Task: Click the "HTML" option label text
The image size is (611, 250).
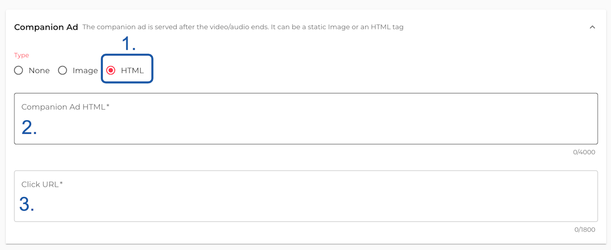Action: [132, 70]
